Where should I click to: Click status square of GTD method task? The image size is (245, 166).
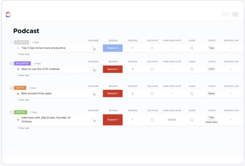click(x=18, y=69)
